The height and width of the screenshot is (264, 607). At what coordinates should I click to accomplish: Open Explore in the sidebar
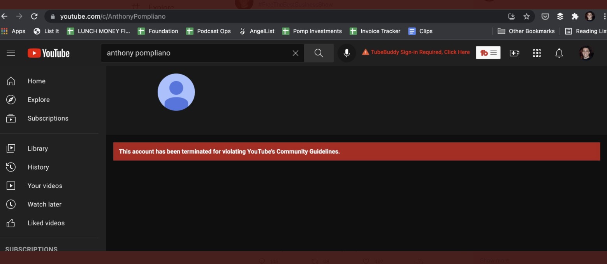point(38,100)
